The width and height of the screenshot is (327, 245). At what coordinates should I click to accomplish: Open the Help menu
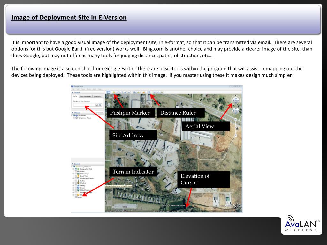100,89
